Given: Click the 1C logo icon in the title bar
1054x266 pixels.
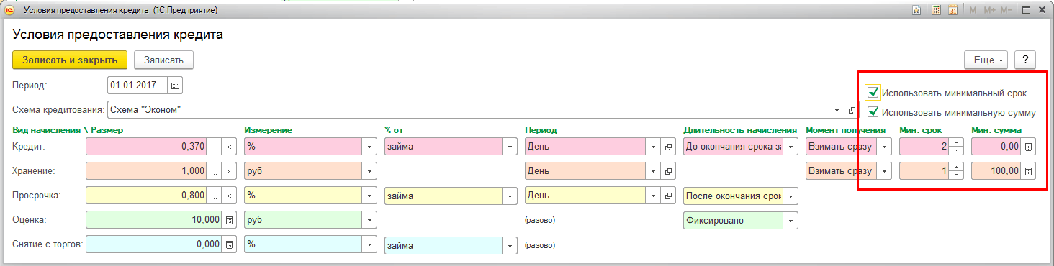Looking at the screenshot, I should pos(9,10).
